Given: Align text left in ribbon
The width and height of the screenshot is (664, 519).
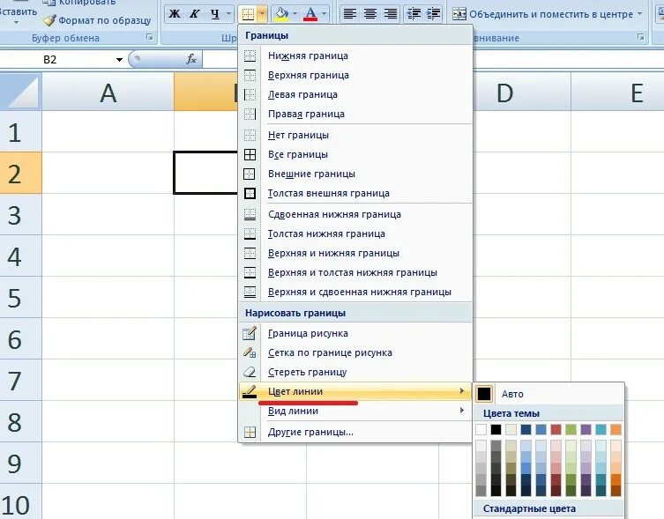Looking at the screenshot, I should [x=350, y=14].
